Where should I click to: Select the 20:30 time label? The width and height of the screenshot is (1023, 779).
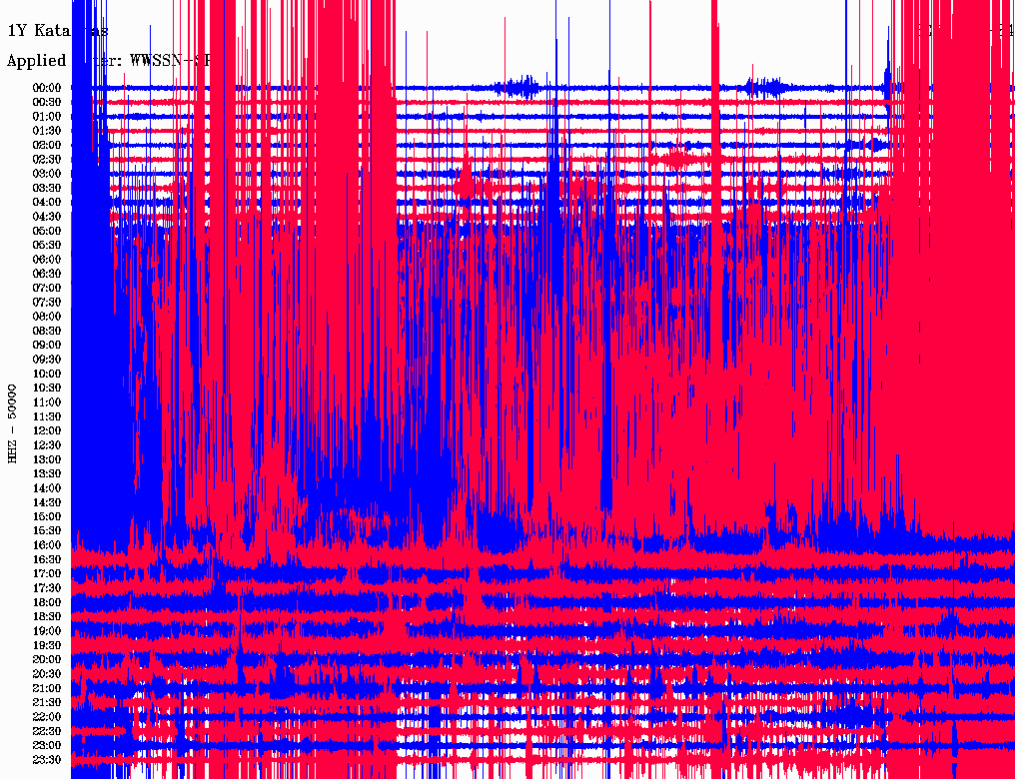tap(47, 674)
